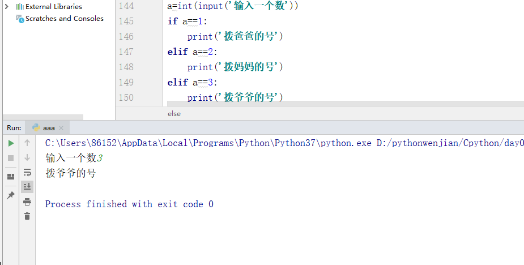
Task: Click the editor horizontal scrollbar
Action: (x=345, y=104)
